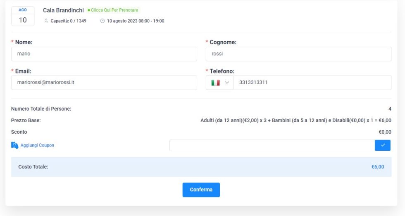Click the empty coupon code input
The image size is (405, 216).
(272, 145)
